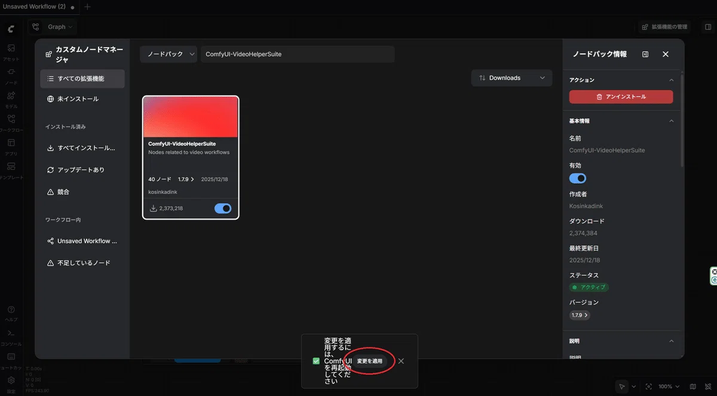Click the ComfyUI-VideoHelperSuite card title
The width and height of the screenshot is (717, 396).
click(182, 144)
